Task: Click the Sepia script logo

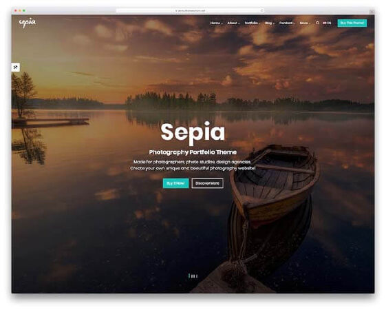Action: pos(28,23)
